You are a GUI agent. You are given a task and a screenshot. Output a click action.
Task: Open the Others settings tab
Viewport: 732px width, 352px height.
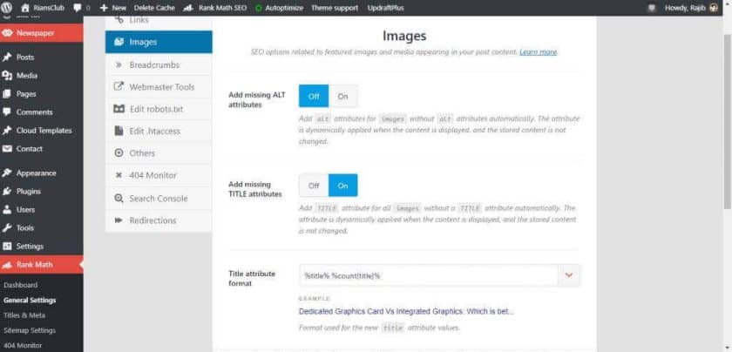159,153
